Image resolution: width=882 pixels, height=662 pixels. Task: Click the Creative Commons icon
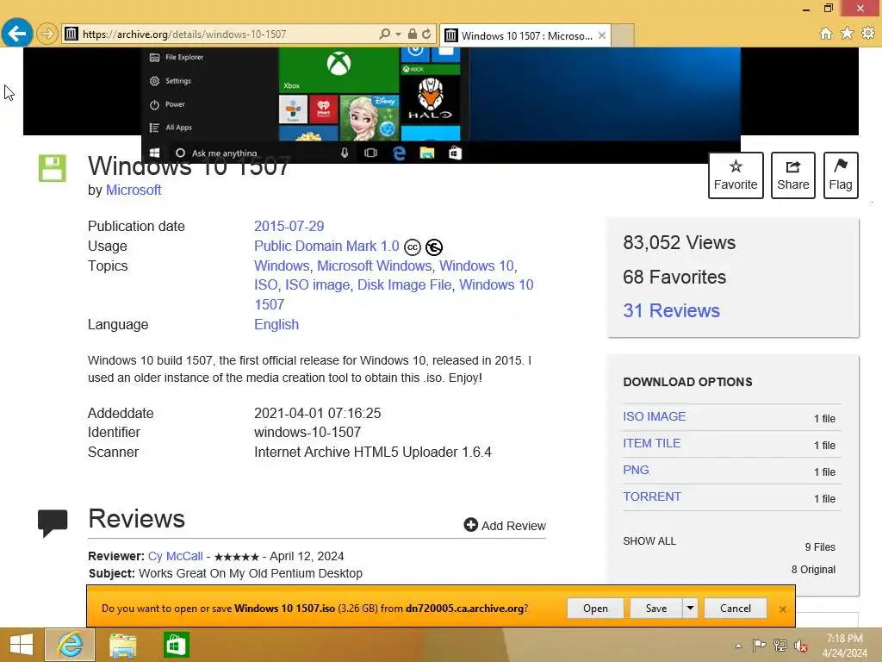[x=413, y=247]
